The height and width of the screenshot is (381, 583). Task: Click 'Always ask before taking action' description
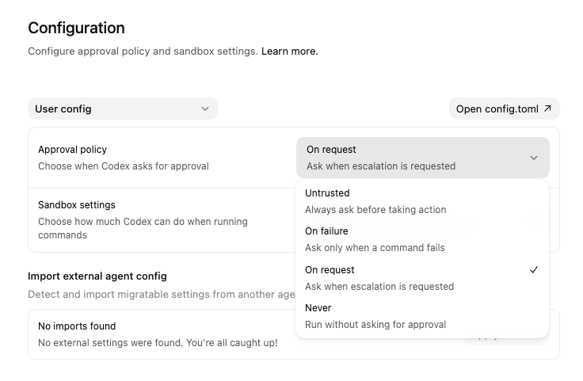[x=375, y=210]
